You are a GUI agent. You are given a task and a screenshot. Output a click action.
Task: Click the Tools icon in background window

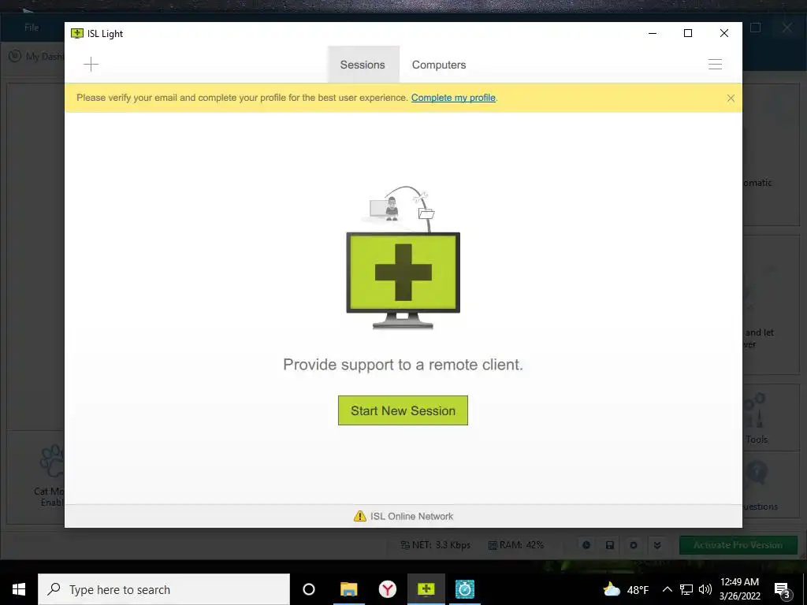point(756,411)
